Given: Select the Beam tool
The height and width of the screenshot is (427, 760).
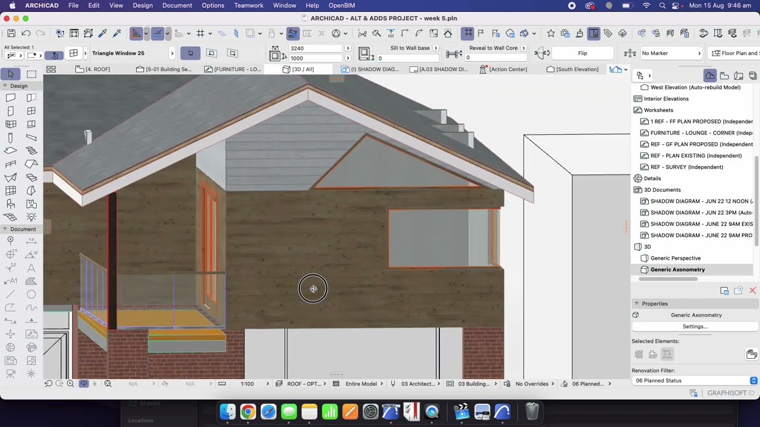Looking at the screenshot, I should point(31,138).
